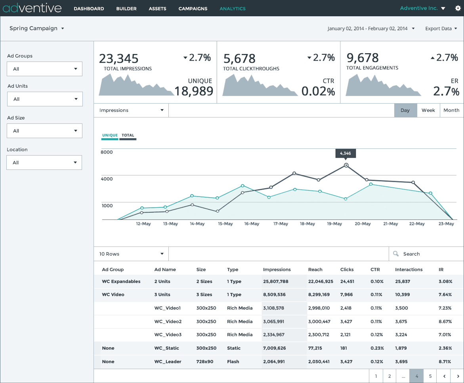Image resolution: width=464 pixels, height=383 pixels.
Task: Select the Month view button
Action: tap(452, 110)
